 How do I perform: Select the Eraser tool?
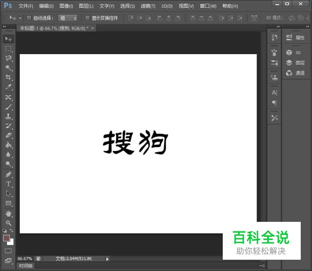point(9,135)
